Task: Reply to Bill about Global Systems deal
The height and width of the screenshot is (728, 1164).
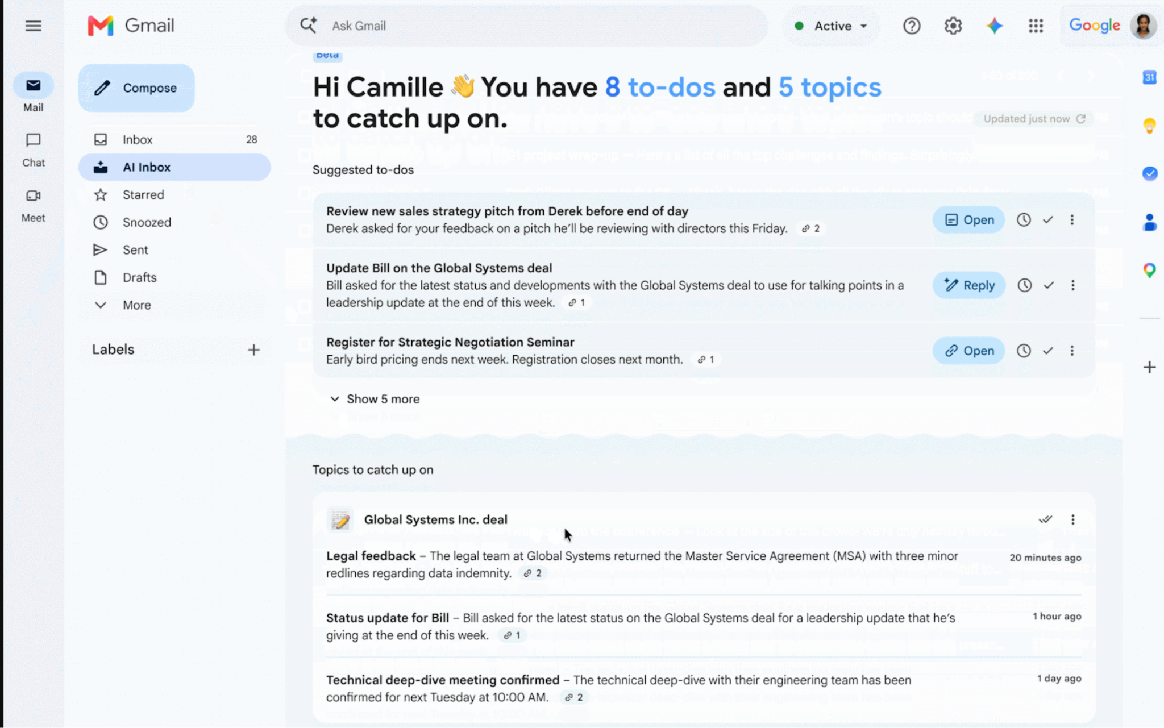Action: (968, 285)
